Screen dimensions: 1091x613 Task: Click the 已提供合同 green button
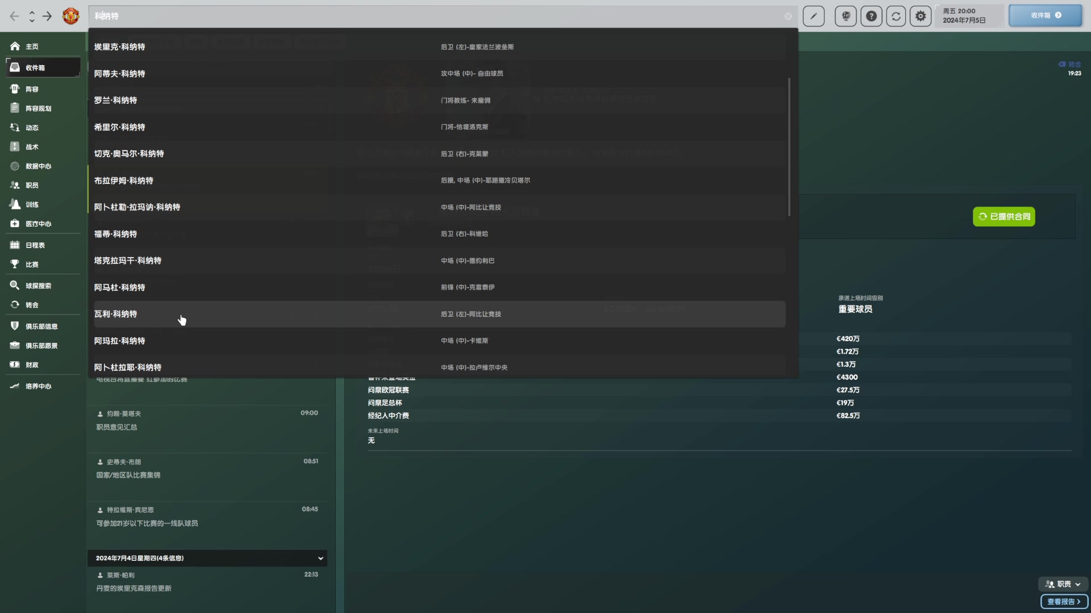click(1003, 216)
